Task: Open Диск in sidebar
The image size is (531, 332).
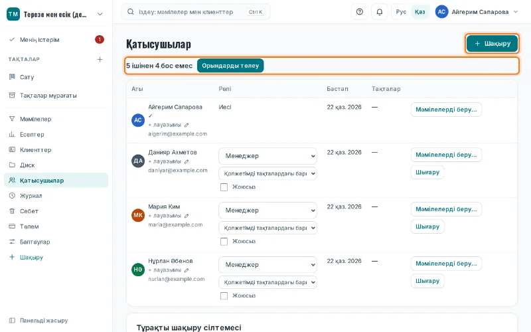Action: pyautogui.click(x=56, y=165)
